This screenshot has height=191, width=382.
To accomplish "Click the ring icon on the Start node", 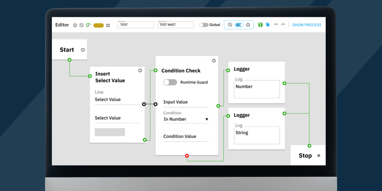I will click(x=83, y=50).
